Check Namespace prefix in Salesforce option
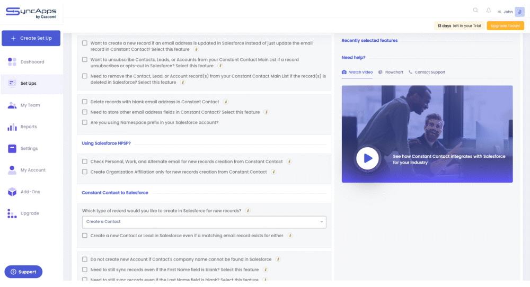This screenshot has width=530, height=287. (85, 122)
